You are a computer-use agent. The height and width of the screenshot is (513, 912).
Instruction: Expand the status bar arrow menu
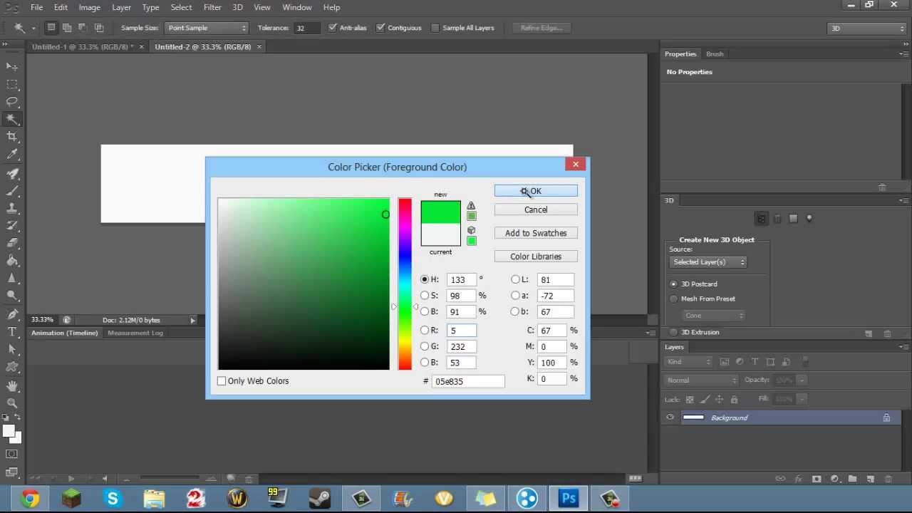tap(192, 321)
